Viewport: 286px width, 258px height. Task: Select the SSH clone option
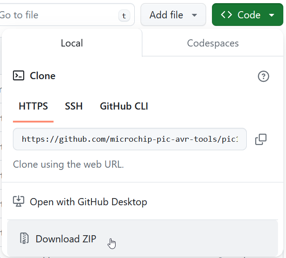click(74, 106)
